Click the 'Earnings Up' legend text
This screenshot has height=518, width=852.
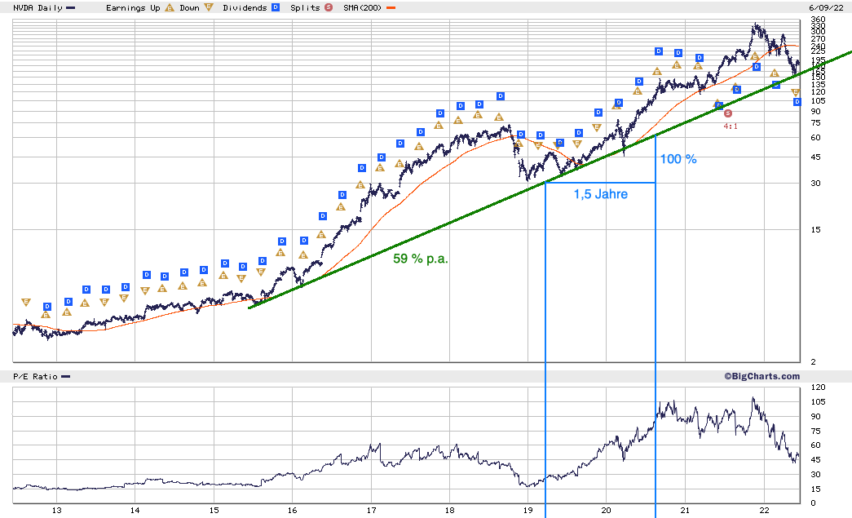pos(133,8)
